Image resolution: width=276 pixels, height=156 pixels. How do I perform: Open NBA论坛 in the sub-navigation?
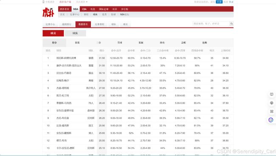pos(124,14)
